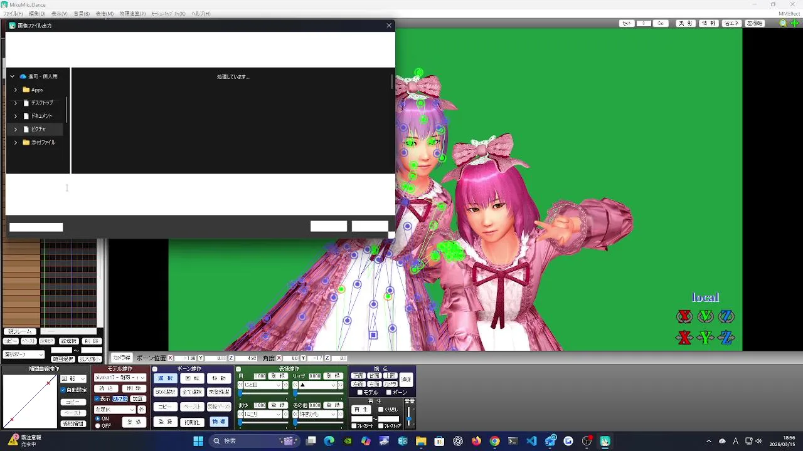Open the ヘルプ(H) menu
The image size is (803, 451).
coord(201,13)
